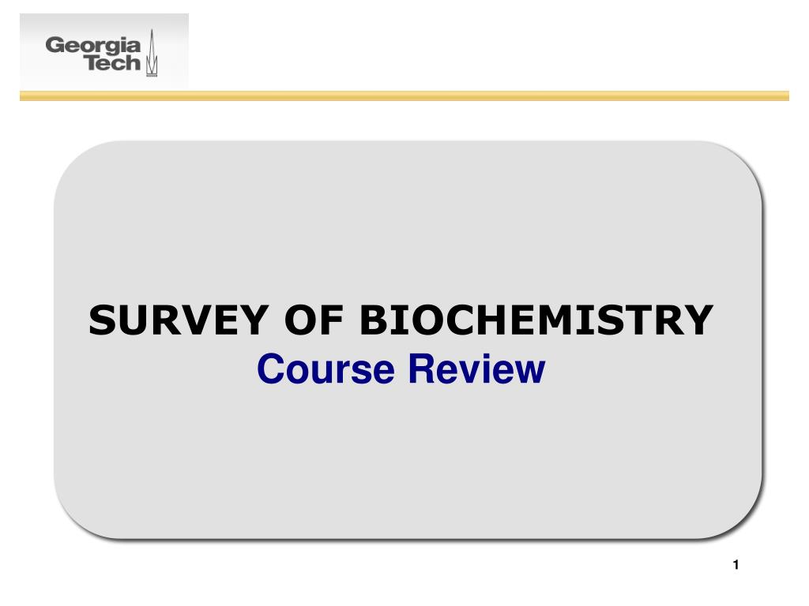The width and height of the screenshot is (809, 606).
Task: Click the word Course in the subtitle
Action: click(325, 369)
